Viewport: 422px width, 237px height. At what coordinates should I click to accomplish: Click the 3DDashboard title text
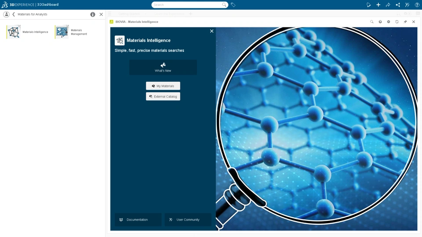pyautogui.click(x=47, y=4)
